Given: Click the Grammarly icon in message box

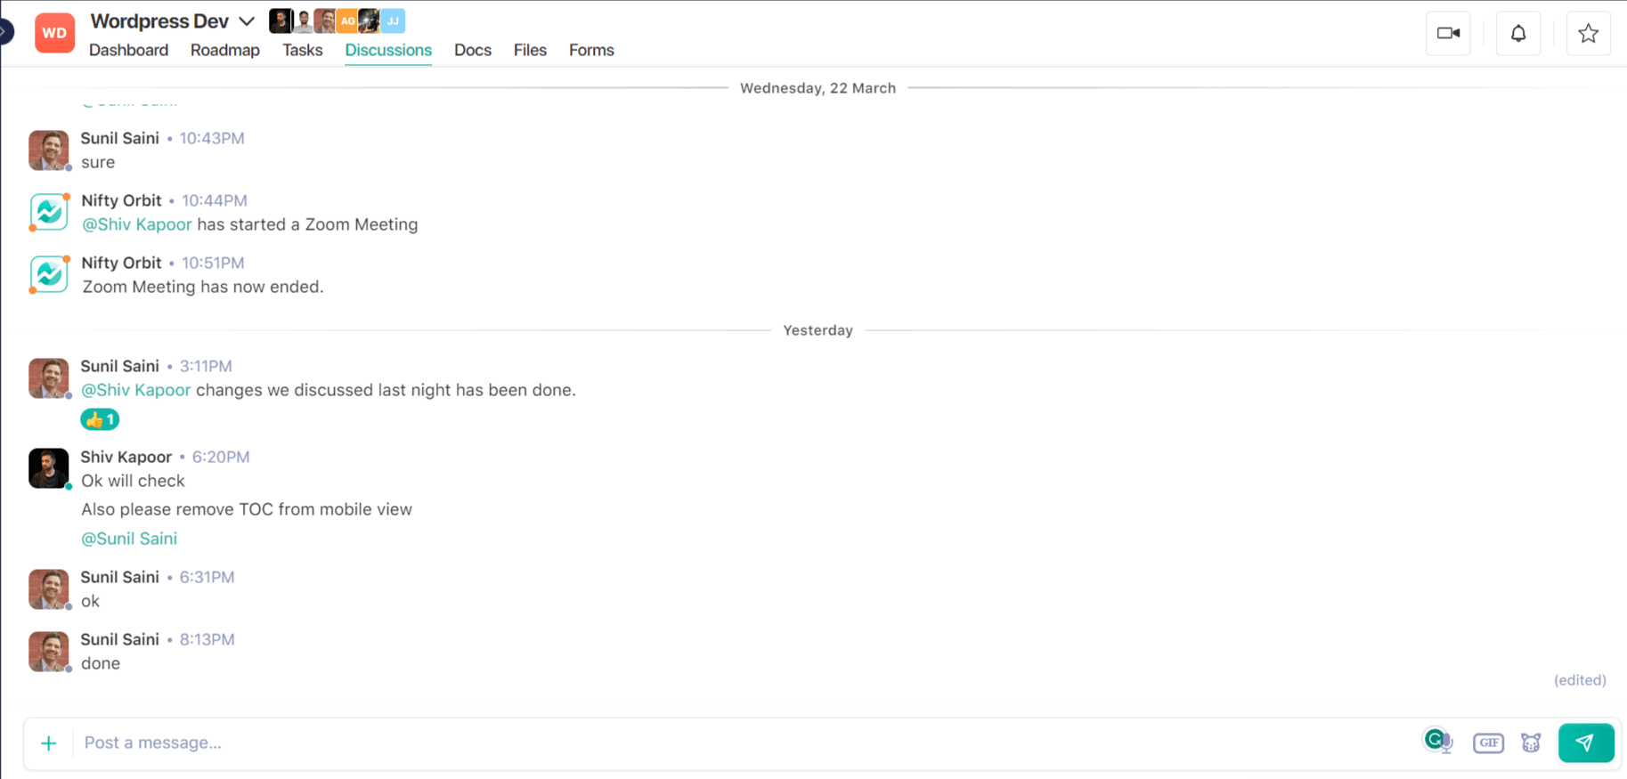Looking at the screenshot, I should pyautogui.click(x=1436, y=741).
